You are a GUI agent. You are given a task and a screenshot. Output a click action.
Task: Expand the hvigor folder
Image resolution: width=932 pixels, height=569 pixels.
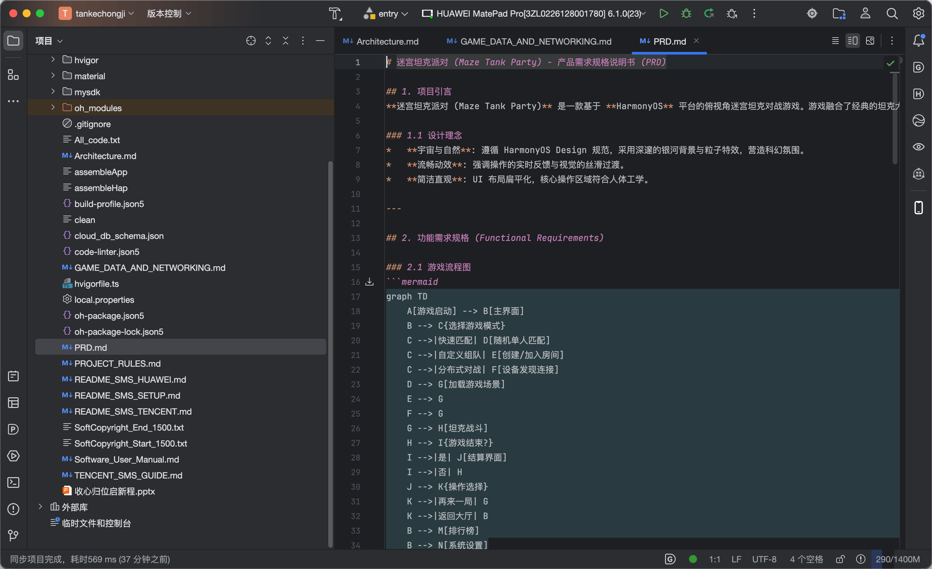[53, 60]
